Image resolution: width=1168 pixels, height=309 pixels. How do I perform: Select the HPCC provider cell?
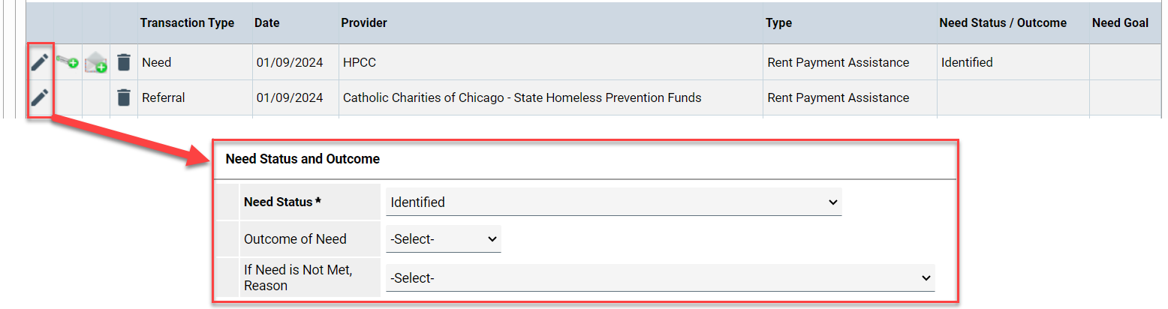[x=360, y=62]
